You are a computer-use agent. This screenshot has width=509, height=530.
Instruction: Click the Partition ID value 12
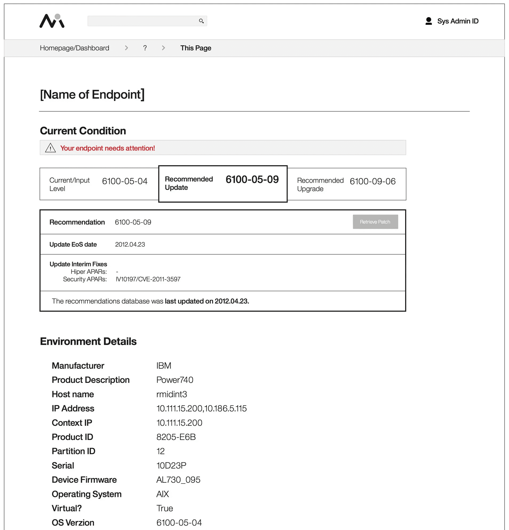(160, 451)
